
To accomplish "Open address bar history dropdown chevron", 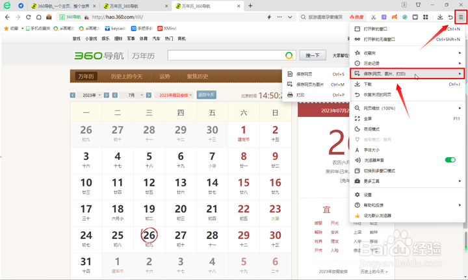I will tap(290, 18).
